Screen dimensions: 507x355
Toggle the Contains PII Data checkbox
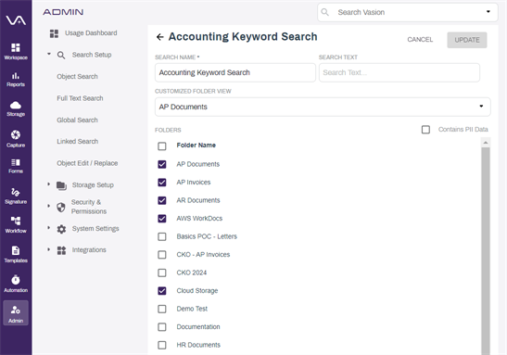click(x=425, y=130)
